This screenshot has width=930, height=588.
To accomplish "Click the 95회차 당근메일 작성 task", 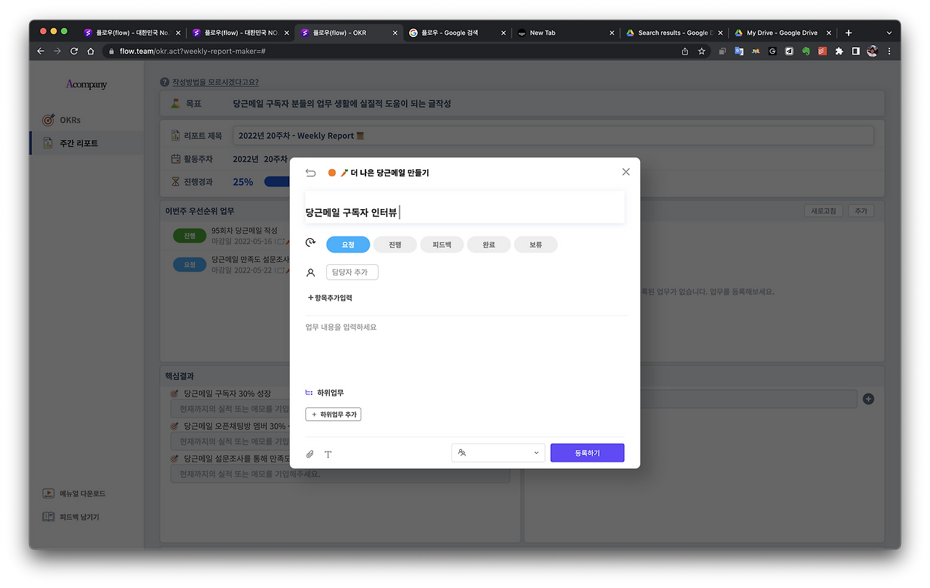I will point(244,230).
